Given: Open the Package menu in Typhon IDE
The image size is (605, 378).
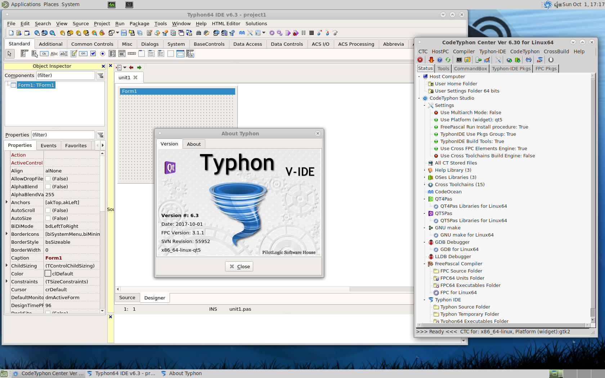Looking at the screenshot, I should (x=139, y=24).
